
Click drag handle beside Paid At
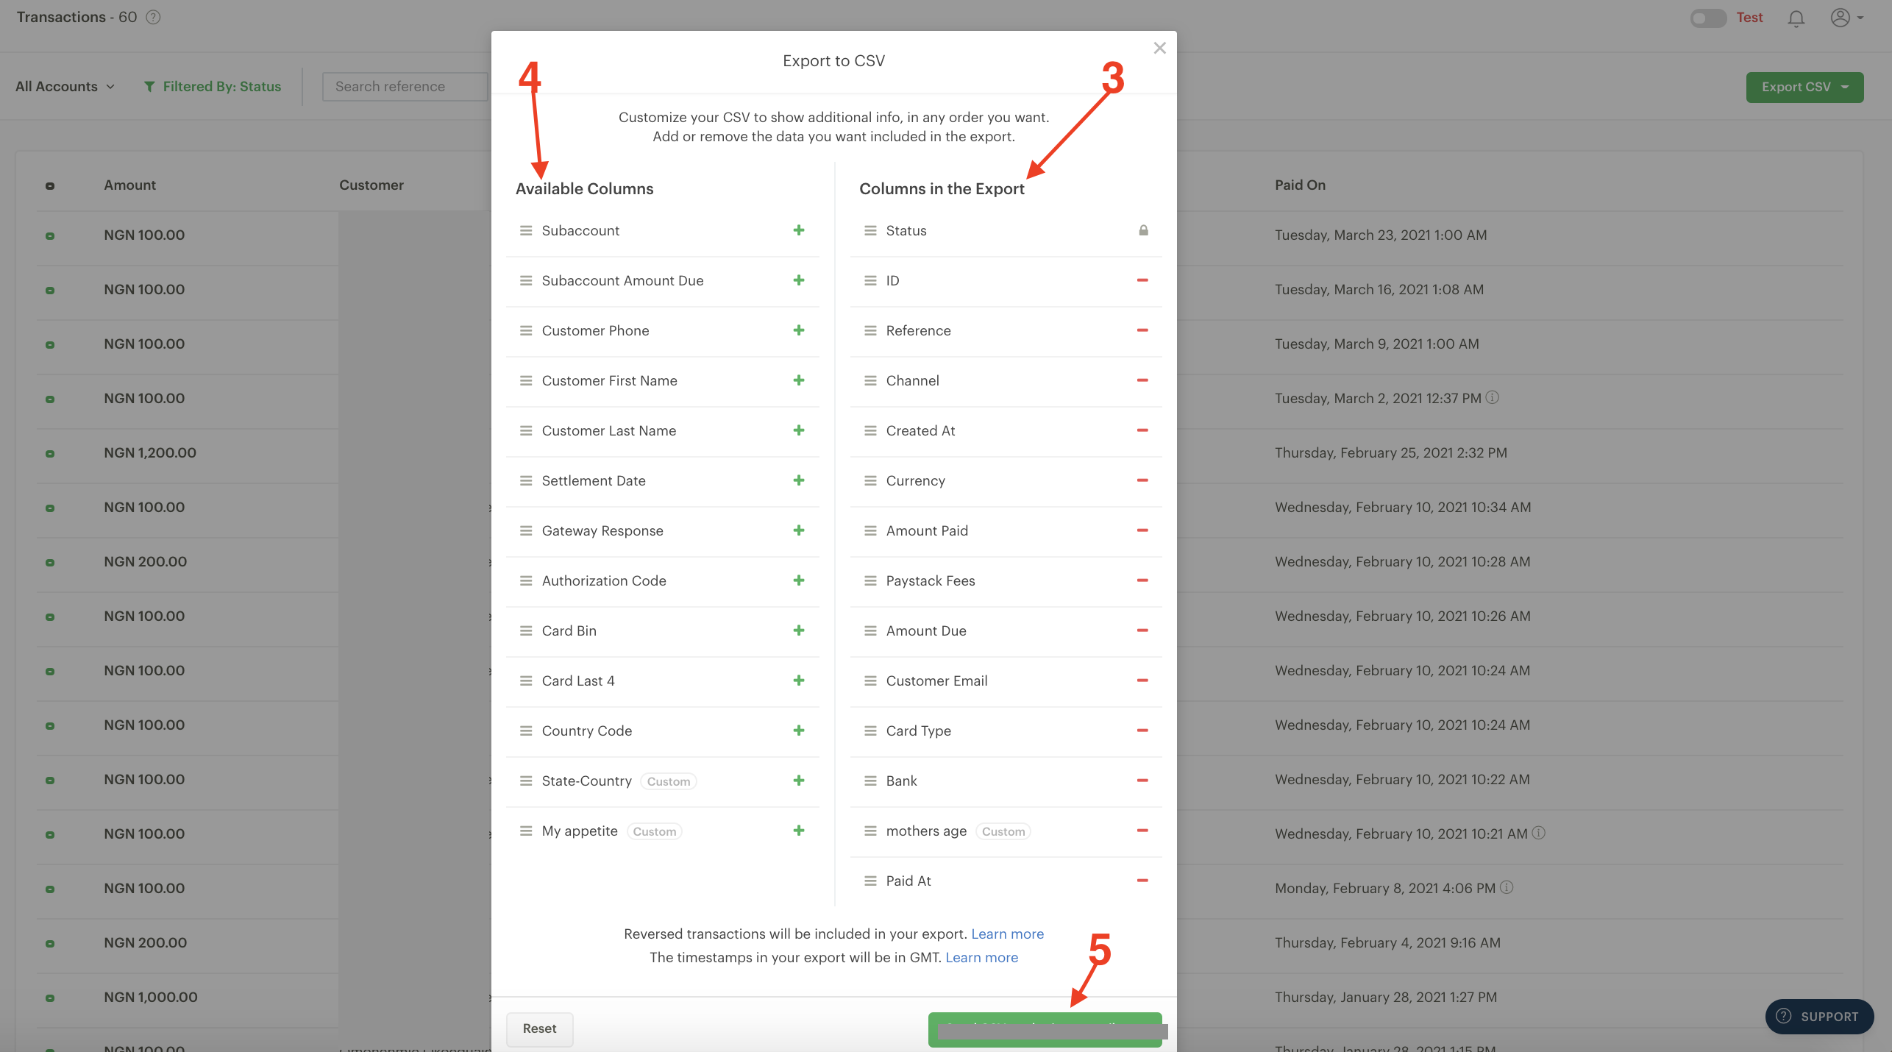(x=870, y=881)
